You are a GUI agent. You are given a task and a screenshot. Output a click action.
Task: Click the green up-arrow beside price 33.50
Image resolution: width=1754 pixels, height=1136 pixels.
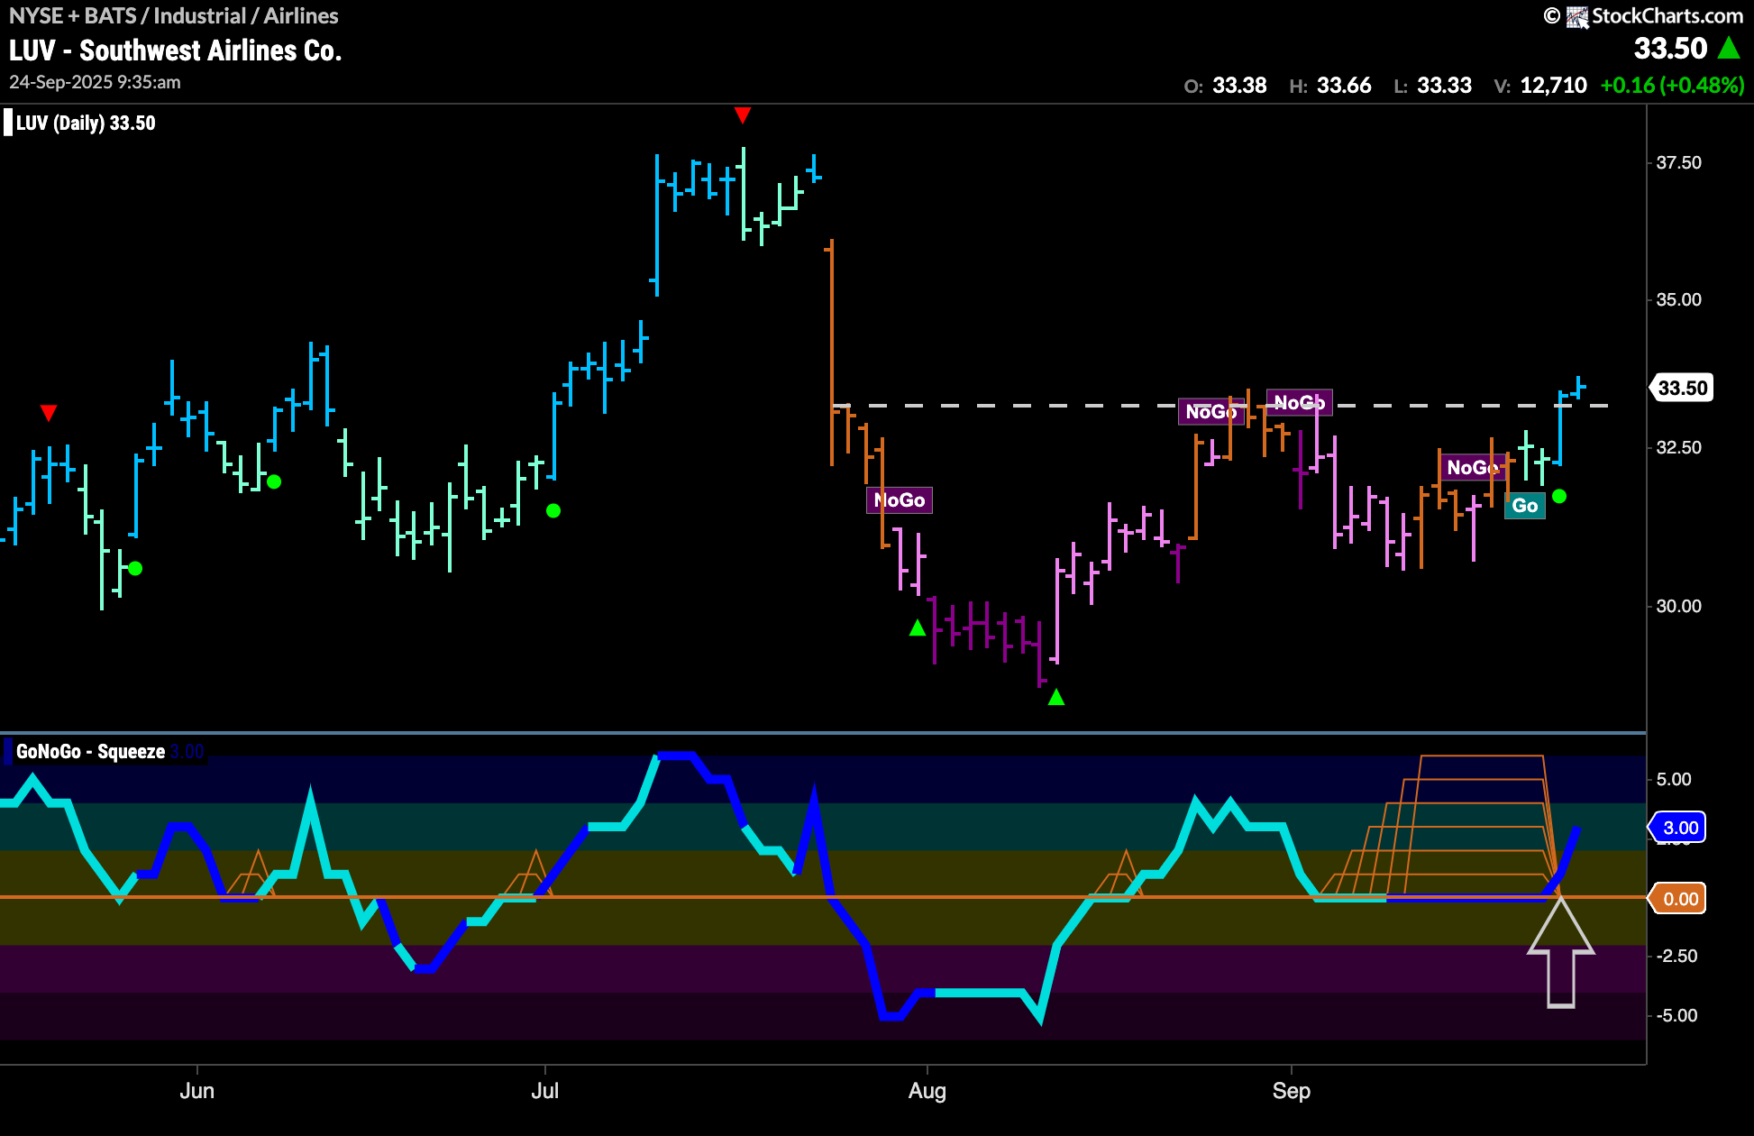click(x=1729, y=48)
